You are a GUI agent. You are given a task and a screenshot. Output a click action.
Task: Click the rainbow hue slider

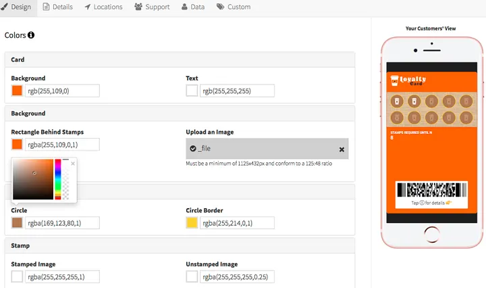58,179
